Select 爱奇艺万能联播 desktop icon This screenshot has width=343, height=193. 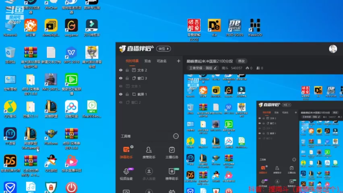point(71,84)
